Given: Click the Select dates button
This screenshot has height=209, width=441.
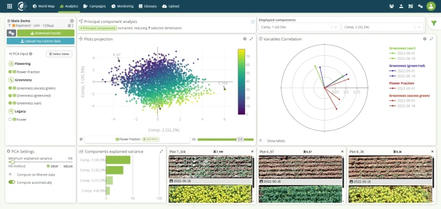Looking at the screenshot, I should (59, 54).
